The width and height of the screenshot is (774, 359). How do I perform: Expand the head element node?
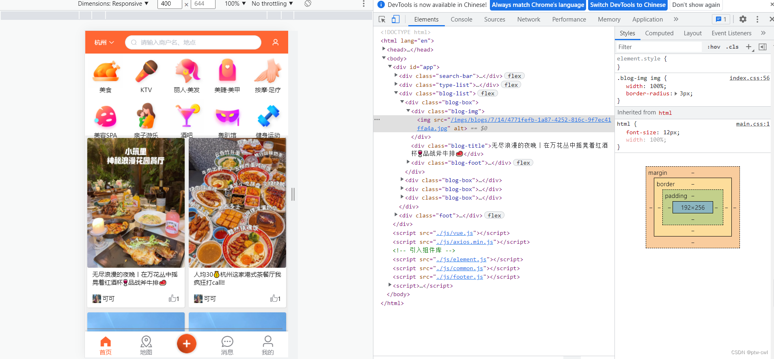coord(384,49)
